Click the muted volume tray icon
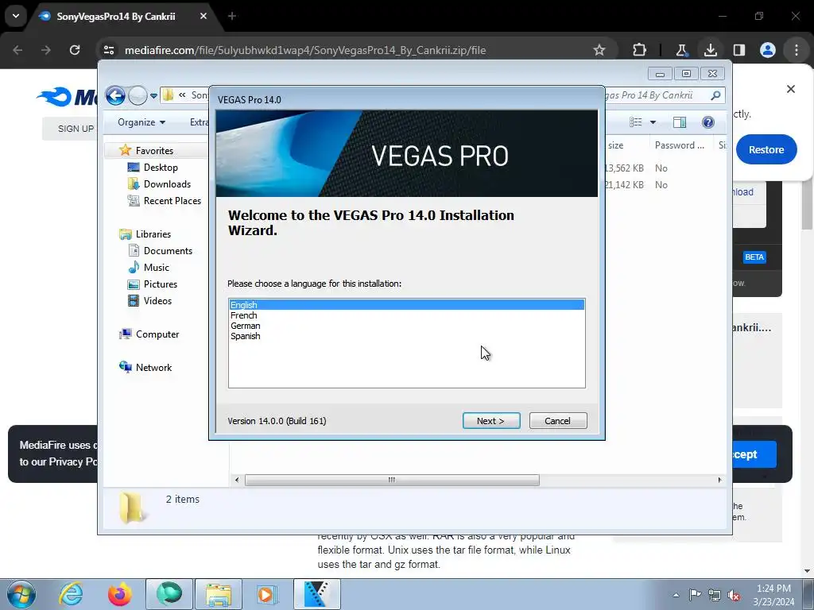Image resolution: width=814 pixels, height=610 pixels. [734, 595]
